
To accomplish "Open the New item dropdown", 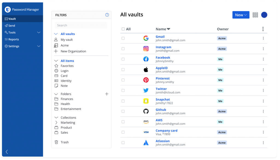I will [241, 15].
